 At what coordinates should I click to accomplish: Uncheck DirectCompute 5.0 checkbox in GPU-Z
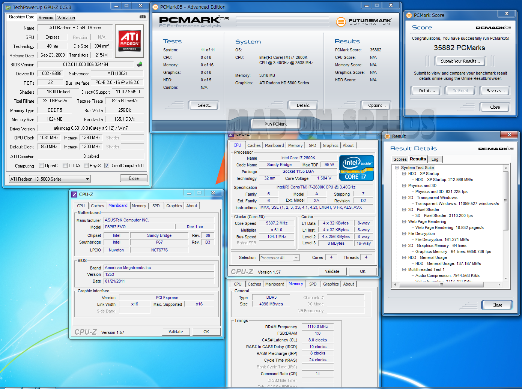coord(107,166)
